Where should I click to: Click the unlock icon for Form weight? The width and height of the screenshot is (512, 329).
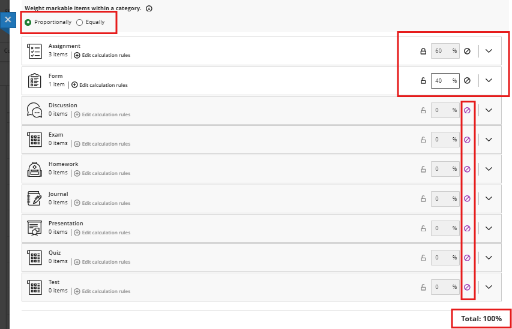[x=423, y=80]
